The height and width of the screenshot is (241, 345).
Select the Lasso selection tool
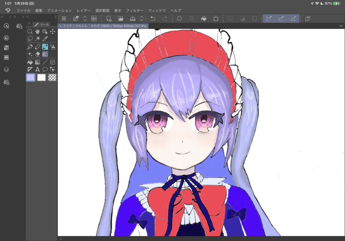point(30,39)
